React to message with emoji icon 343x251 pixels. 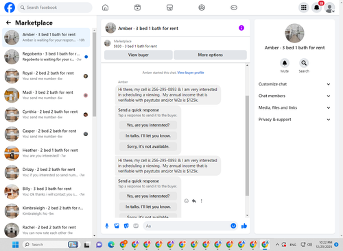pyautogui.click(x=187, y=201)
